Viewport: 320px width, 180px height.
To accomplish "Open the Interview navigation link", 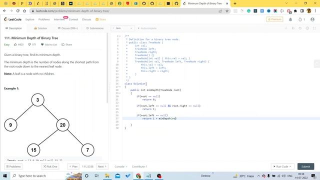I will tap(59, 19).
